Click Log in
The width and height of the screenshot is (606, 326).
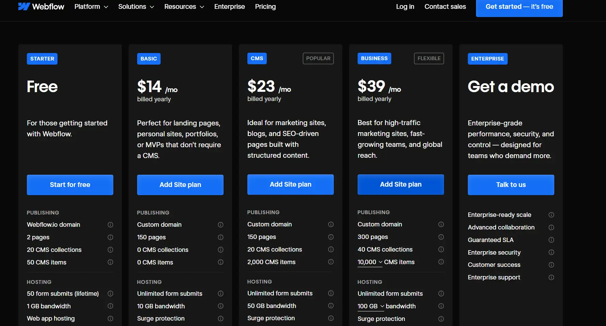coord(405,6)
